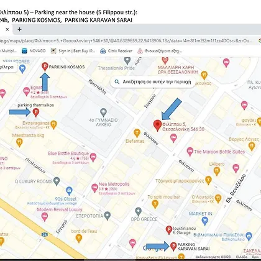Click the ΕΤΕΡΟΤΟΠΙΑ marker
This screenshot has width=261, height=261.
[x=107, y=216]
